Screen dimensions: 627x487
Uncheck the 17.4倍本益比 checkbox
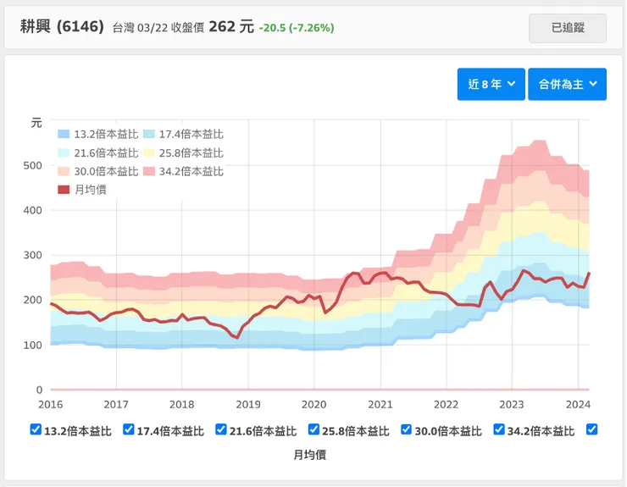tap(128, 429)
